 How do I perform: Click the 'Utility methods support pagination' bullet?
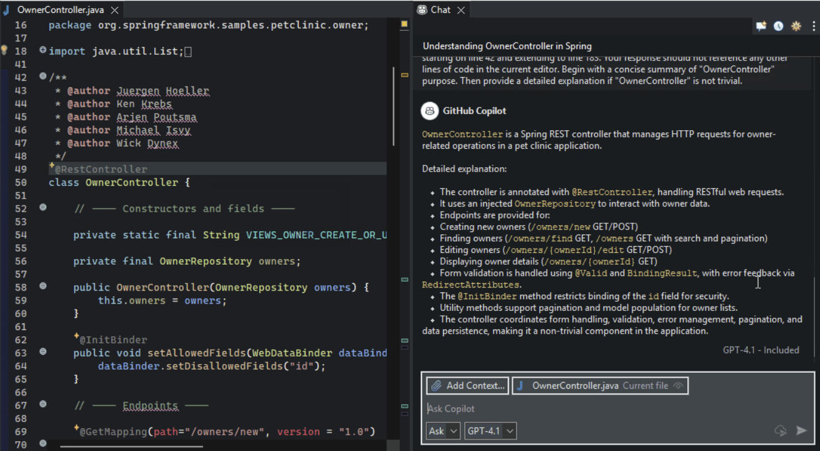(x=589, y=308)
